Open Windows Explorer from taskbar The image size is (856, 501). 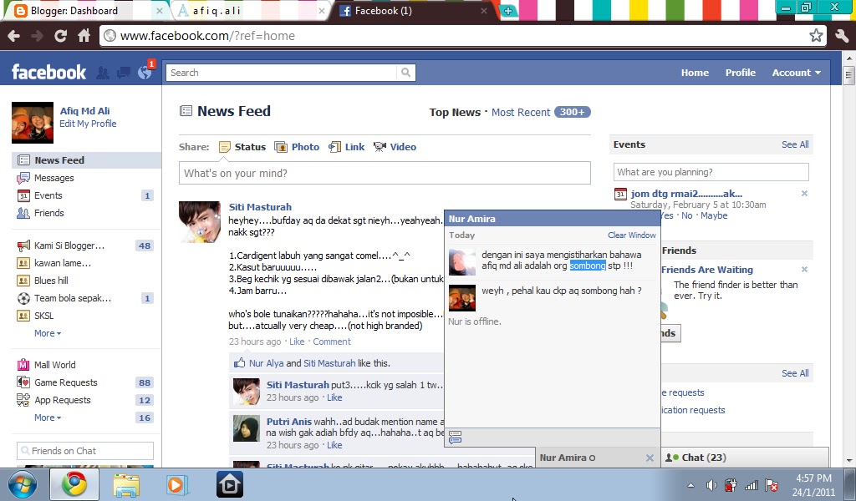[126, 484]
